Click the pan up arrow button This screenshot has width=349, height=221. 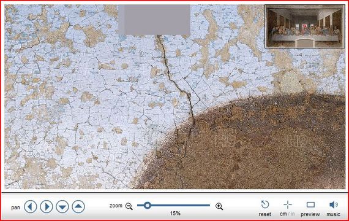78,206
